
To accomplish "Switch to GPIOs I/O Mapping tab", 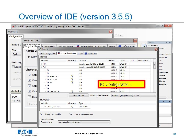I will click(66, 53).
